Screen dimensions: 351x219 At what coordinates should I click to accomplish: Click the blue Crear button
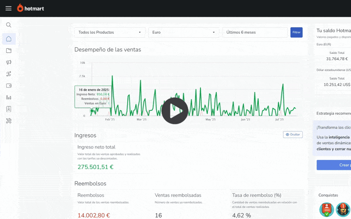(334, 165)
